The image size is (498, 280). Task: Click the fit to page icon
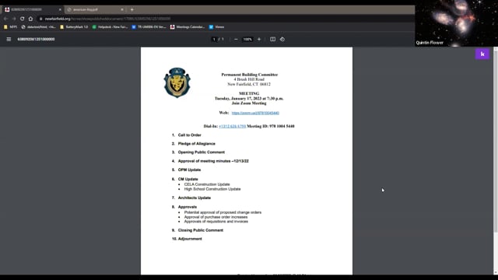(272, 40)
